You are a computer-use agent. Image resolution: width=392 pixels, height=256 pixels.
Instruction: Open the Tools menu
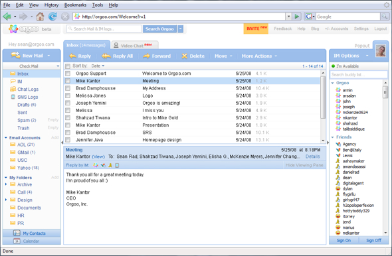click(98, 5)
